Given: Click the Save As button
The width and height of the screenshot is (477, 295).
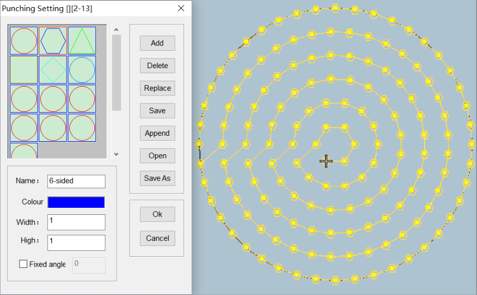Looking at the screenshot, I should 157,178.
